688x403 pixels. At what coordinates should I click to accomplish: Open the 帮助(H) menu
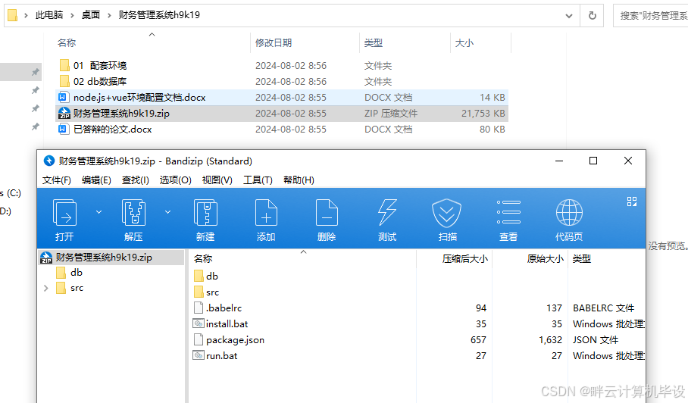pos(299,180)
